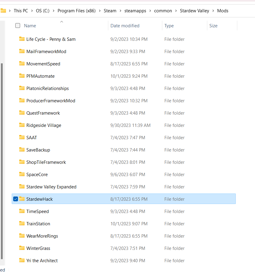This screenshot has width=255, height=273.
Task: Select the PFMAutomate folder name
Action: point(40,76)
